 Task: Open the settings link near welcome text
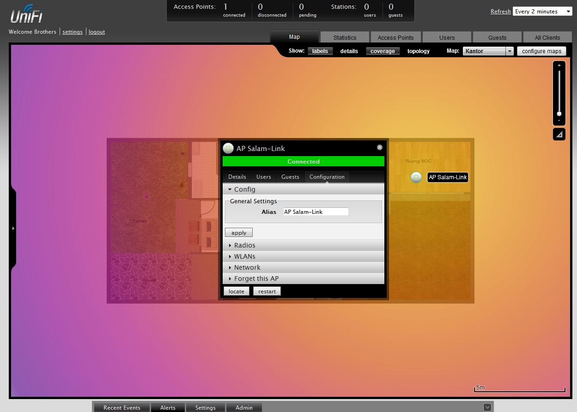pyautogui.click(x=73, y=32)
